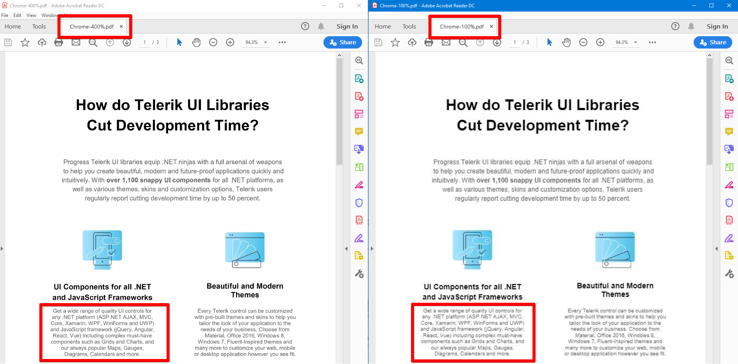Click upload to cloud icon in Chrome-400% window

42,42
